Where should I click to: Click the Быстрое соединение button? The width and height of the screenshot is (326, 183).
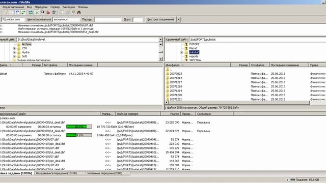161,19
